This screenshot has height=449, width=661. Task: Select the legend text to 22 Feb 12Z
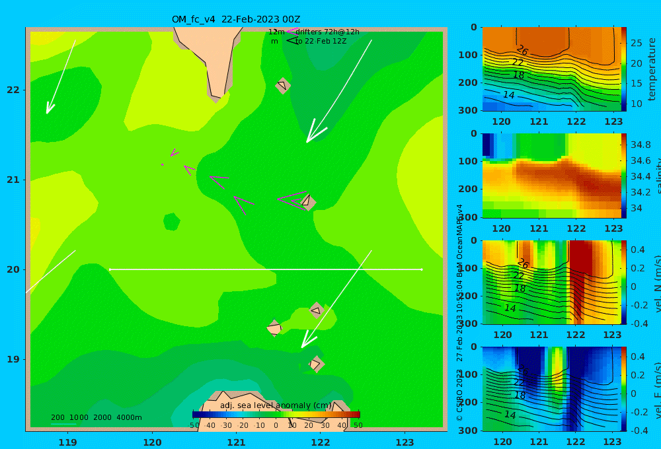pyautogui.click(x=321, y=42)
